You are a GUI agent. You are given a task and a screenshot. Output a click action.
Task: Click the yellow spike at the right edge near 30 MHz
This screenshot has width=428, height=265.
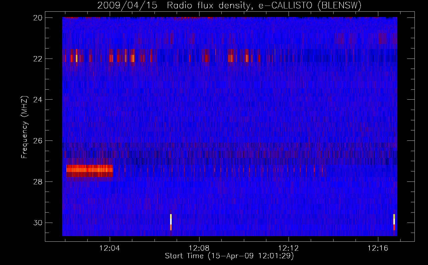point(394,222)
